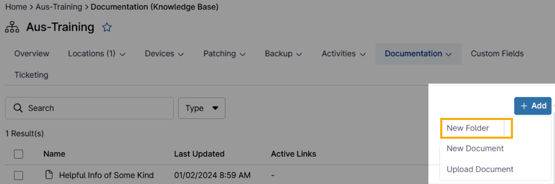Open the Activities dropdown
The width and height of the screenshot is (555, 184).
(x=343, y=54)
